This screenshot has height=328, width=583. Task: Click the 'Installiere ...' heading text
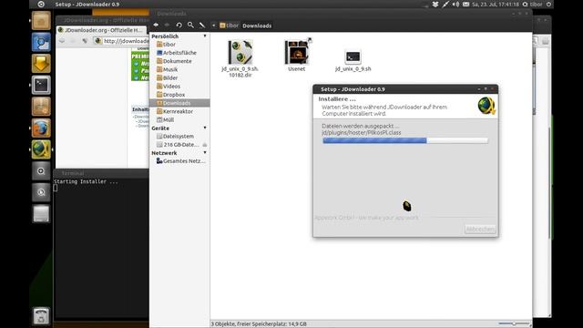(x=337, y=99)
